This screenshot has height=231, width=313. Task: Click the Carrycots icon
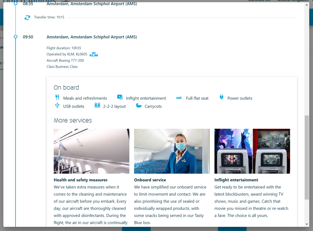139,105
